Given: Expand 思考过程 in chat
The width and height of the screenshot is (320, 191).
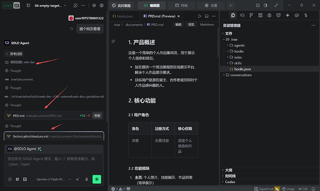Looking at the screenshot, I should pos(14,54).
